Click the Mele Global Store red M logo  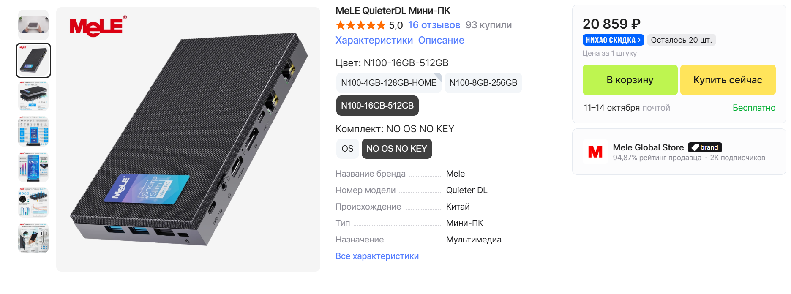pyautogui.click(x=595, y=152)
